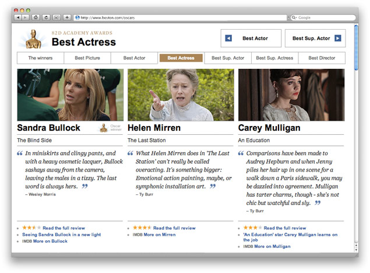This screenshot has height=273, width=370.
Task: Click the Carey Mulligan photo
Action: click(x=291, y=95)
